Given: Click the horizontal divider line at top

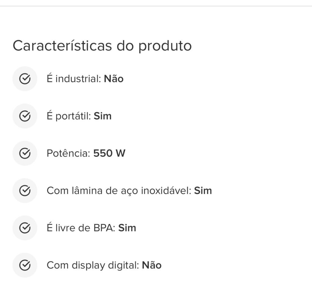Looking at the screenshot, I should pyautogui.click(x=156, y=6).
